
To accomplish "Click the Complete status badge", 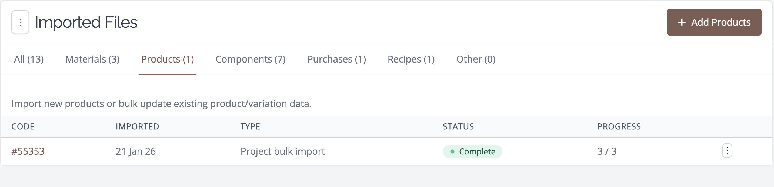I will pos(472,151).
